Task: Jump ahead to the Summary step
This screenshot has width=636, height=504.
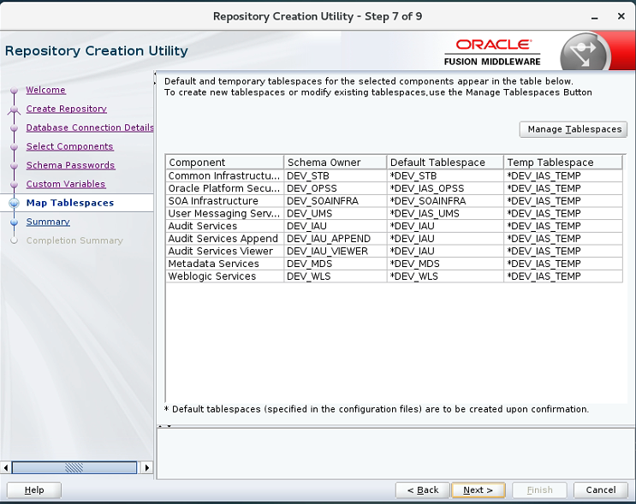Action: click(x=48, y=222)
